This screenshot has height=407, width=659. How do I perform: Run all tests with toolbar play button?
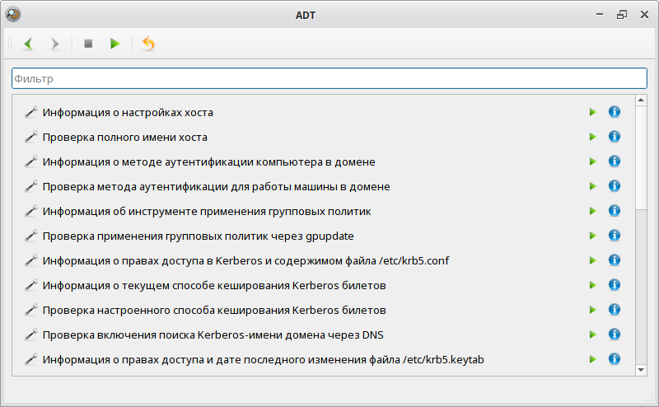click(115, 44)
